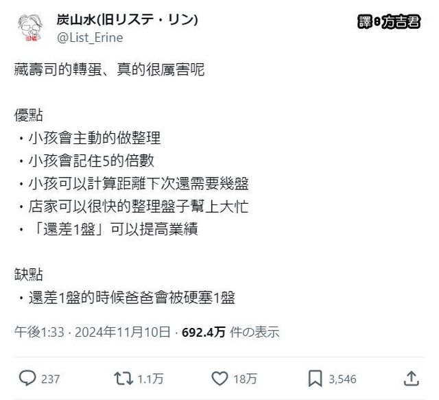Click the display name 炭山水(旧リステ・リン)
This screenshot has height=400, width=439.
pyautogui.click(x=126, y=20)
